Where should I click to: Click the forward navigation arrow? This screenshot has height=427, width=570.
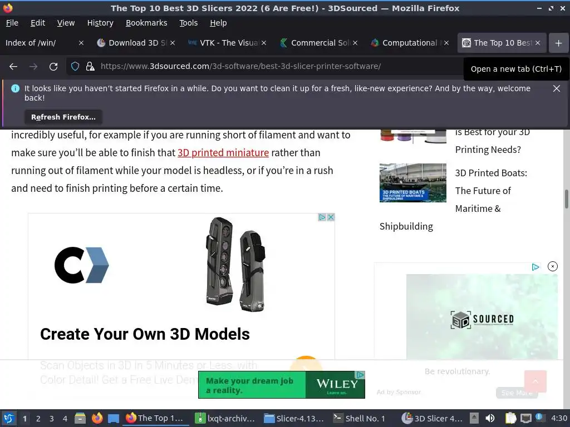click(x=33, y=67)
